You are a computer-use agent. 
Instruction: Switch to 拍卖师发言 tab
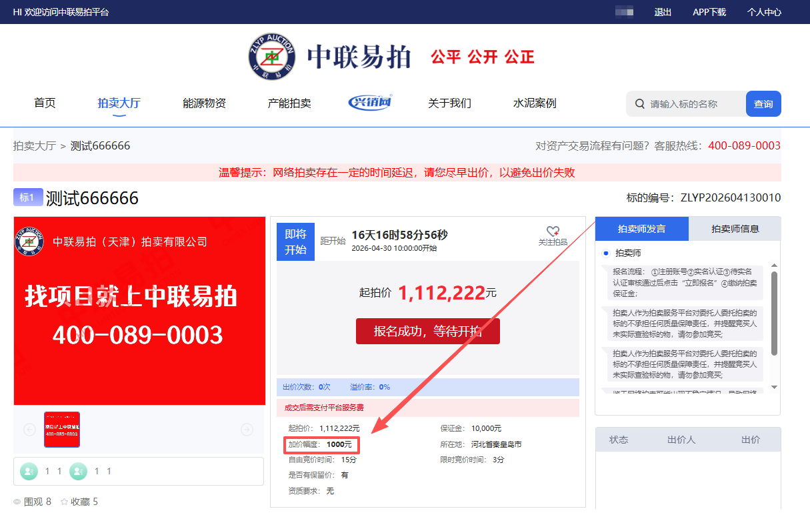642,229
